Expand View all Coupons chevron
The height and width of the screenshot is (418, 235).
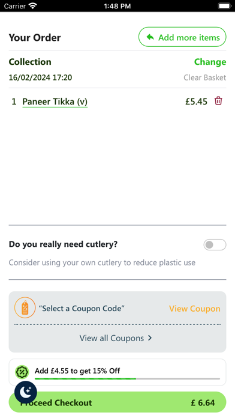click(150, 338)
